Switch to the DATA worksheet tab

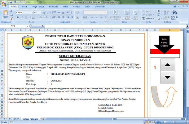click(x=16, y=119)
